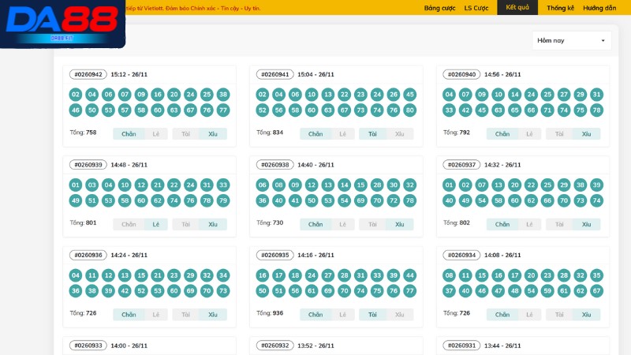Select Xỉu in draw #0260941
Viewport: 631px width, 355px height.
(x=400, y=134)
